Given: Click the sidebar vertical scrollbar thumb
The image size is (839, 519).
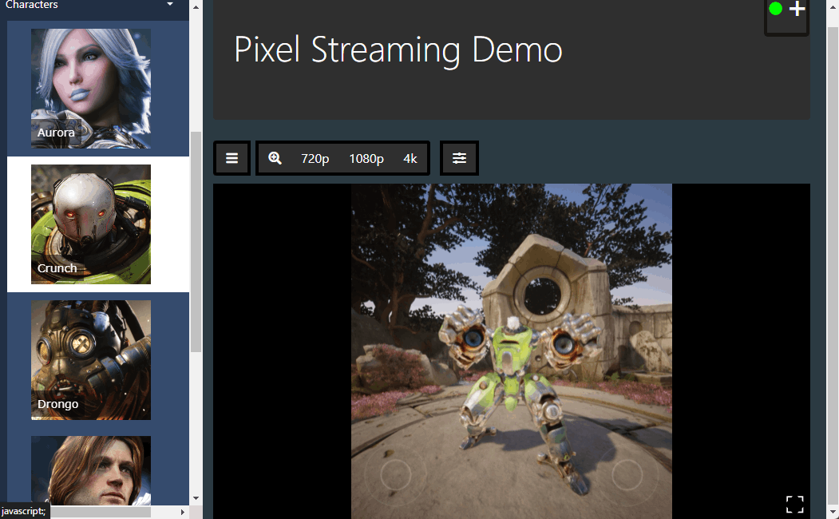Looking at the screenshot, I should 196,242.
